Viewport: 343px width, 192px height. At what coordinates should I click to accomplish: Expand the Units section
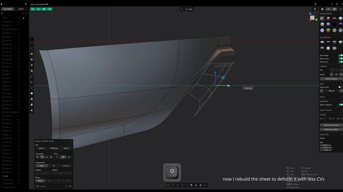click(x=341, y=97)
